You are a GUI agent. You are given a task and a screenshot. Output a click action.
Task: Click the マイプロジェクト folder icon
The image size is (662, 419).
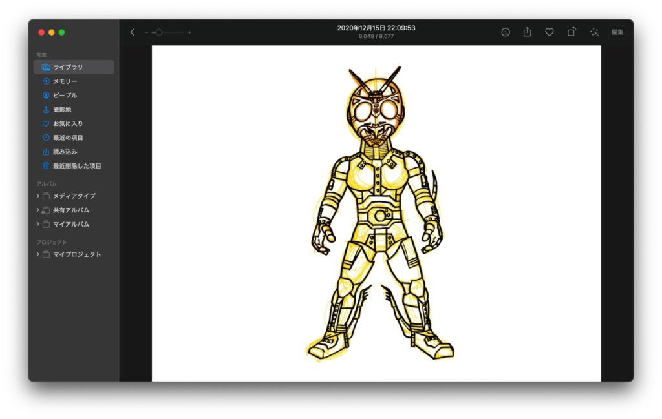point(46,254)
